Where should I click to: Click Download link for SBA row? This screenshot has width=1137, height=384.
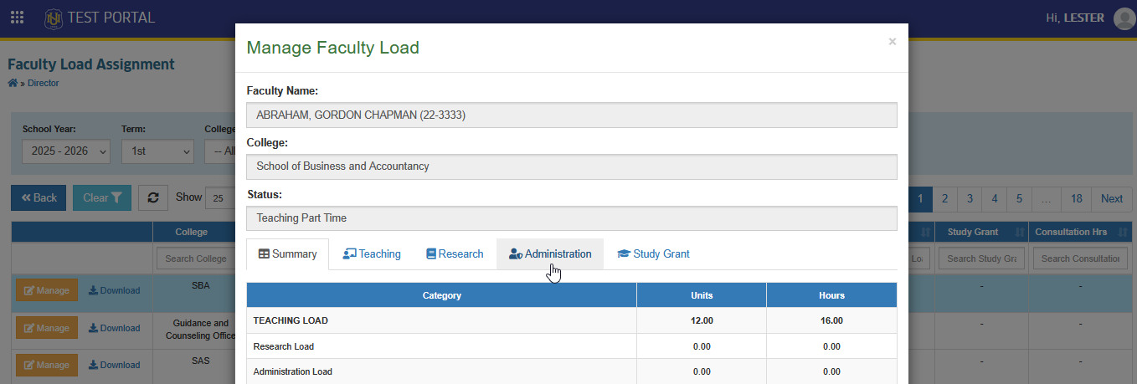click(115, 290)
